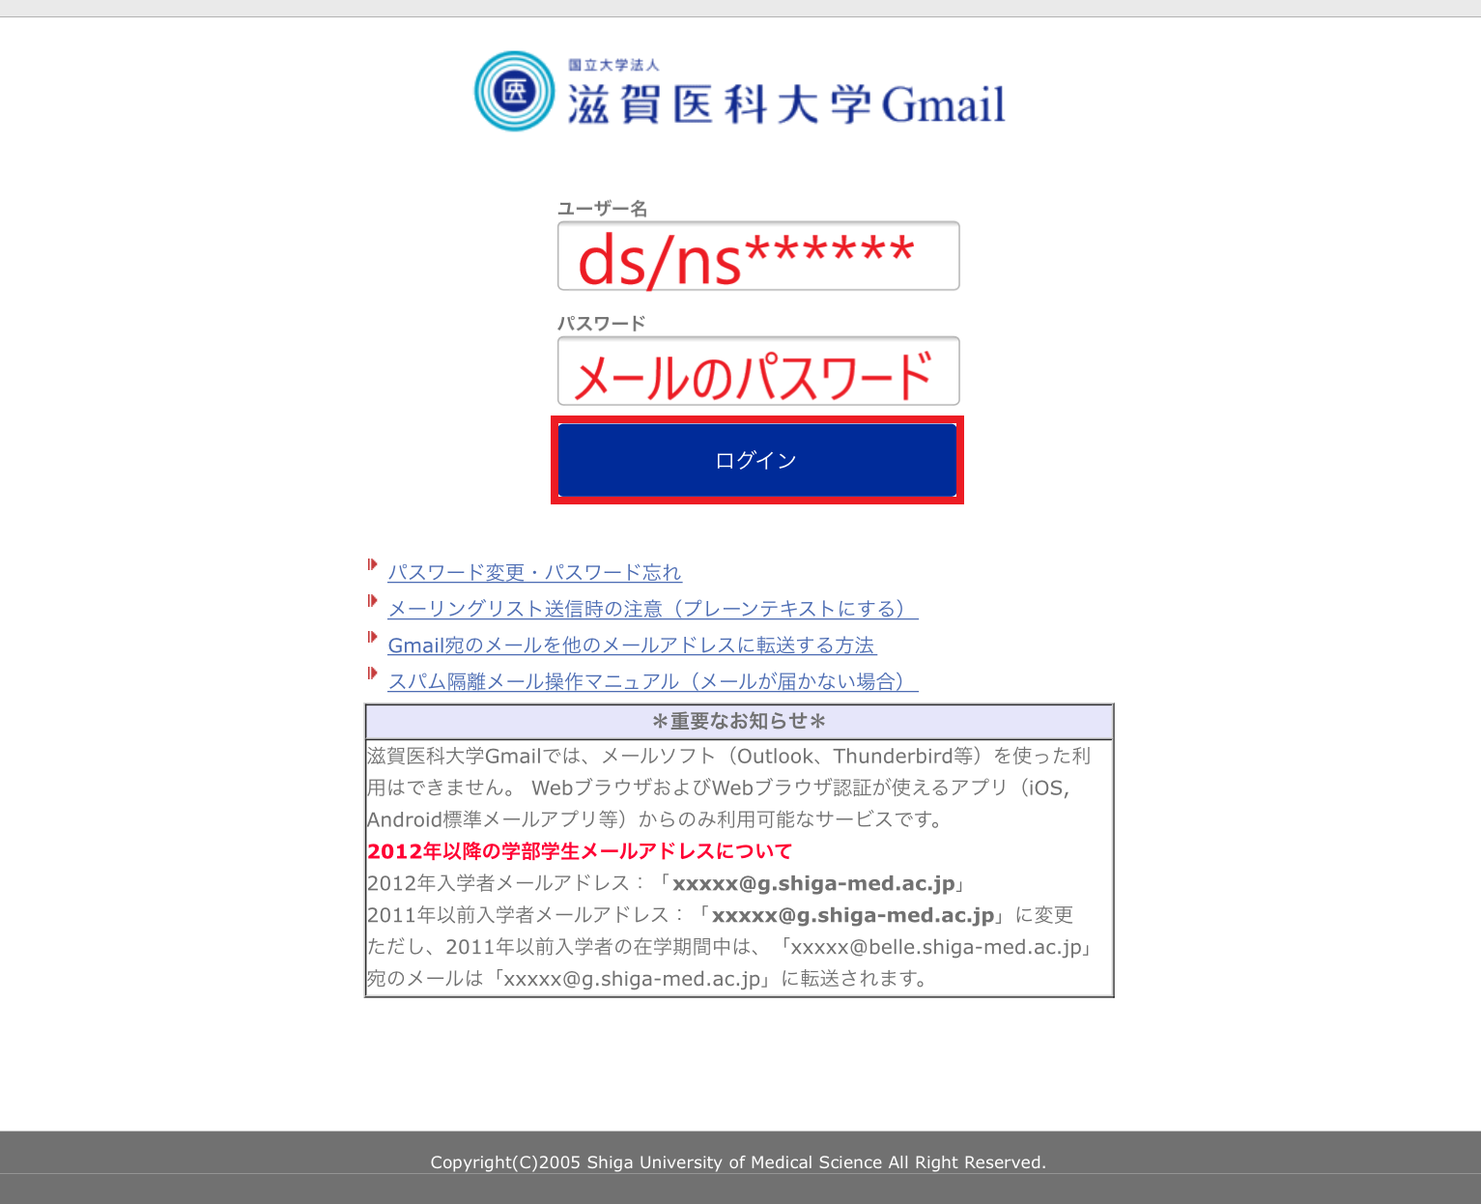The height and width of the screenshot is (1204, 1481).
Task: Click red arrow bullet beside メーリングリスト link
Action: pyautogui.click(x=373, y=601)
